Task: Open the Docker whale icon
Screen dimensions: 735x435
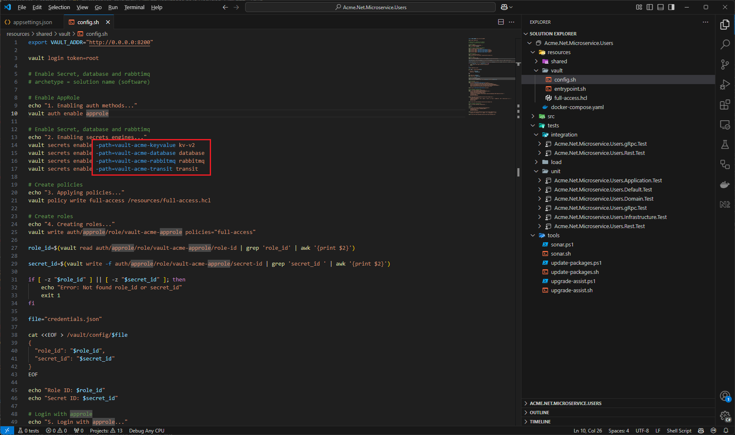Action: pyautogui.click(x=725, y=184)
